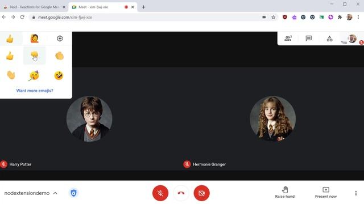Show participants list in Meet
364x204 pixels.
click(288, 39)
